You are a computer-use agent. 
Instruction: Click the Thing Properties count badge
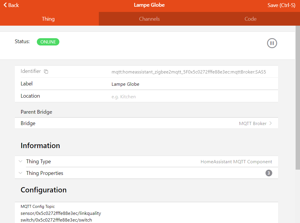coord(269,173)
